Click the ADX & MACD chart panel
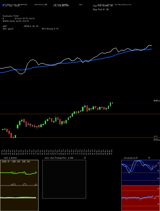The width and height of the screenshot is (160, 211). point(19,185)
